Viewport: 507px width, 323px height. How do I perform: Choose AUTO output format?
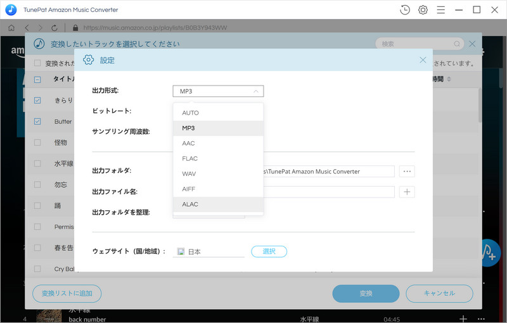(x=218, y=113)
